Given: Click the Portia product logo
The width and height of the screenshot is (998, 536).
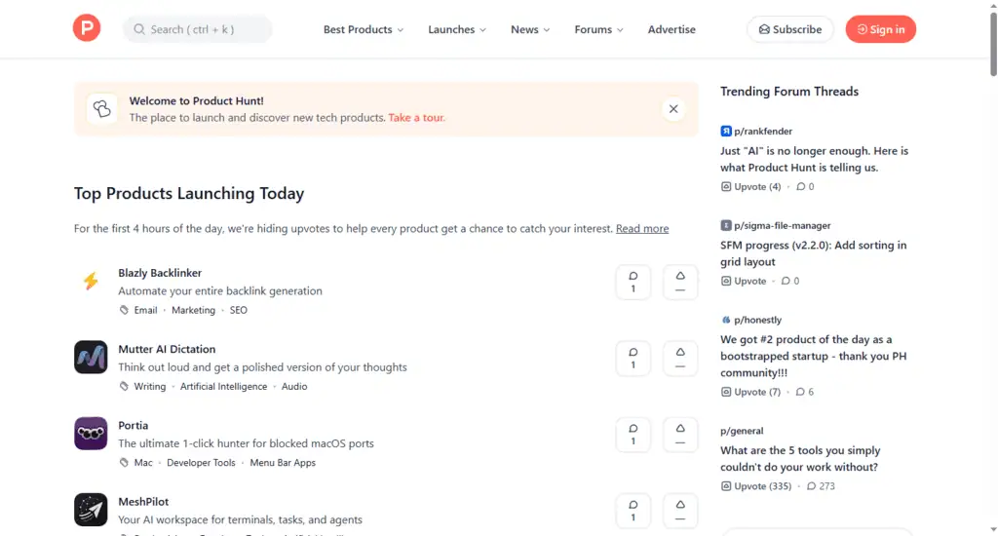Looking at the screenshot, I should [91, 434].
